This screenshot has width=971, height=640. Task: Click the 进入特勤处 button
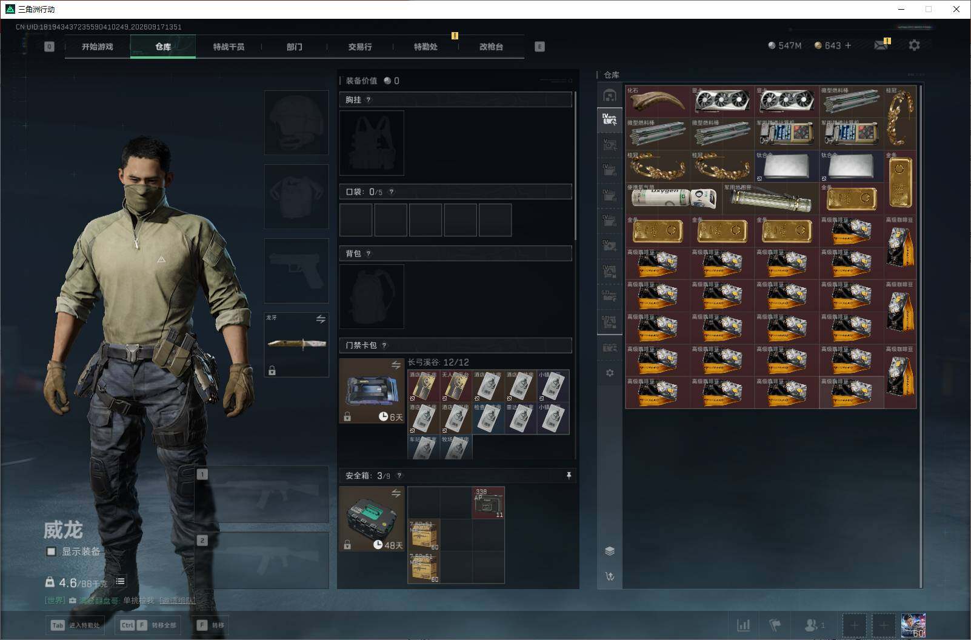(76, 625)
